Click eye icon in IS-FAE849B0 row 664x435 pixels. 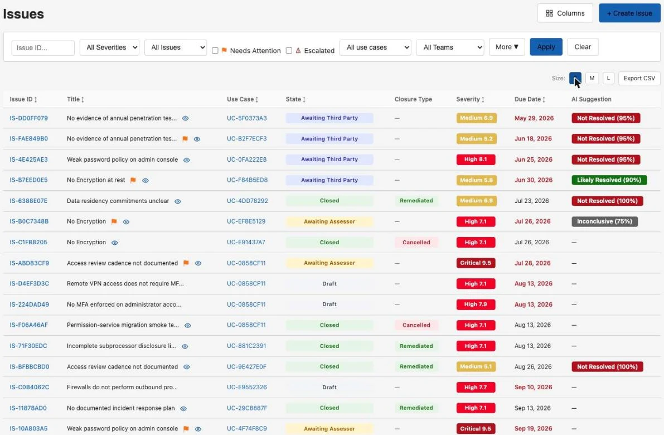[197, 139]
